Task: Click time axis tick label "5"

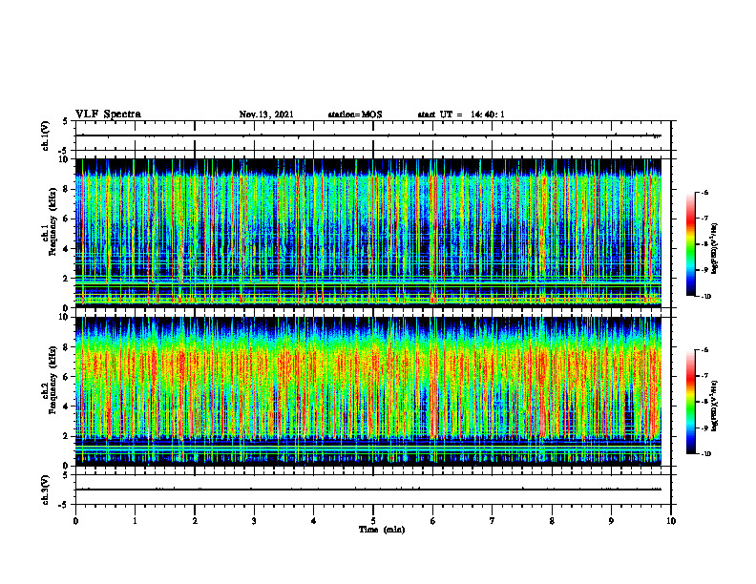Action: tap(373, 521)
